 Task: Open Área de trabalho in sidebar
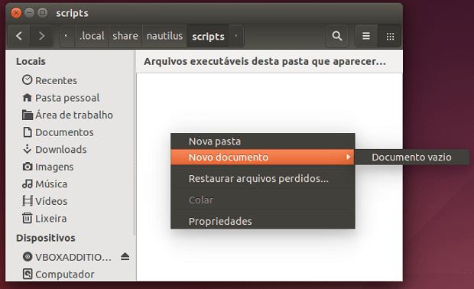74,115
